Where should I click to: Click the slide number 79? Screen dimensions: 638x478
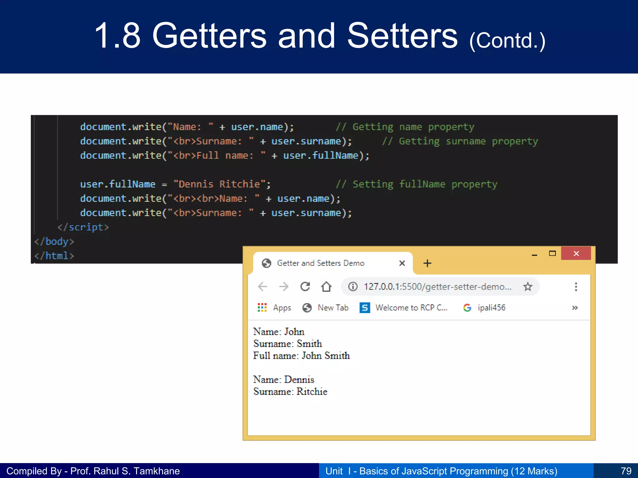pyautogui.click(x=626, y=471)
